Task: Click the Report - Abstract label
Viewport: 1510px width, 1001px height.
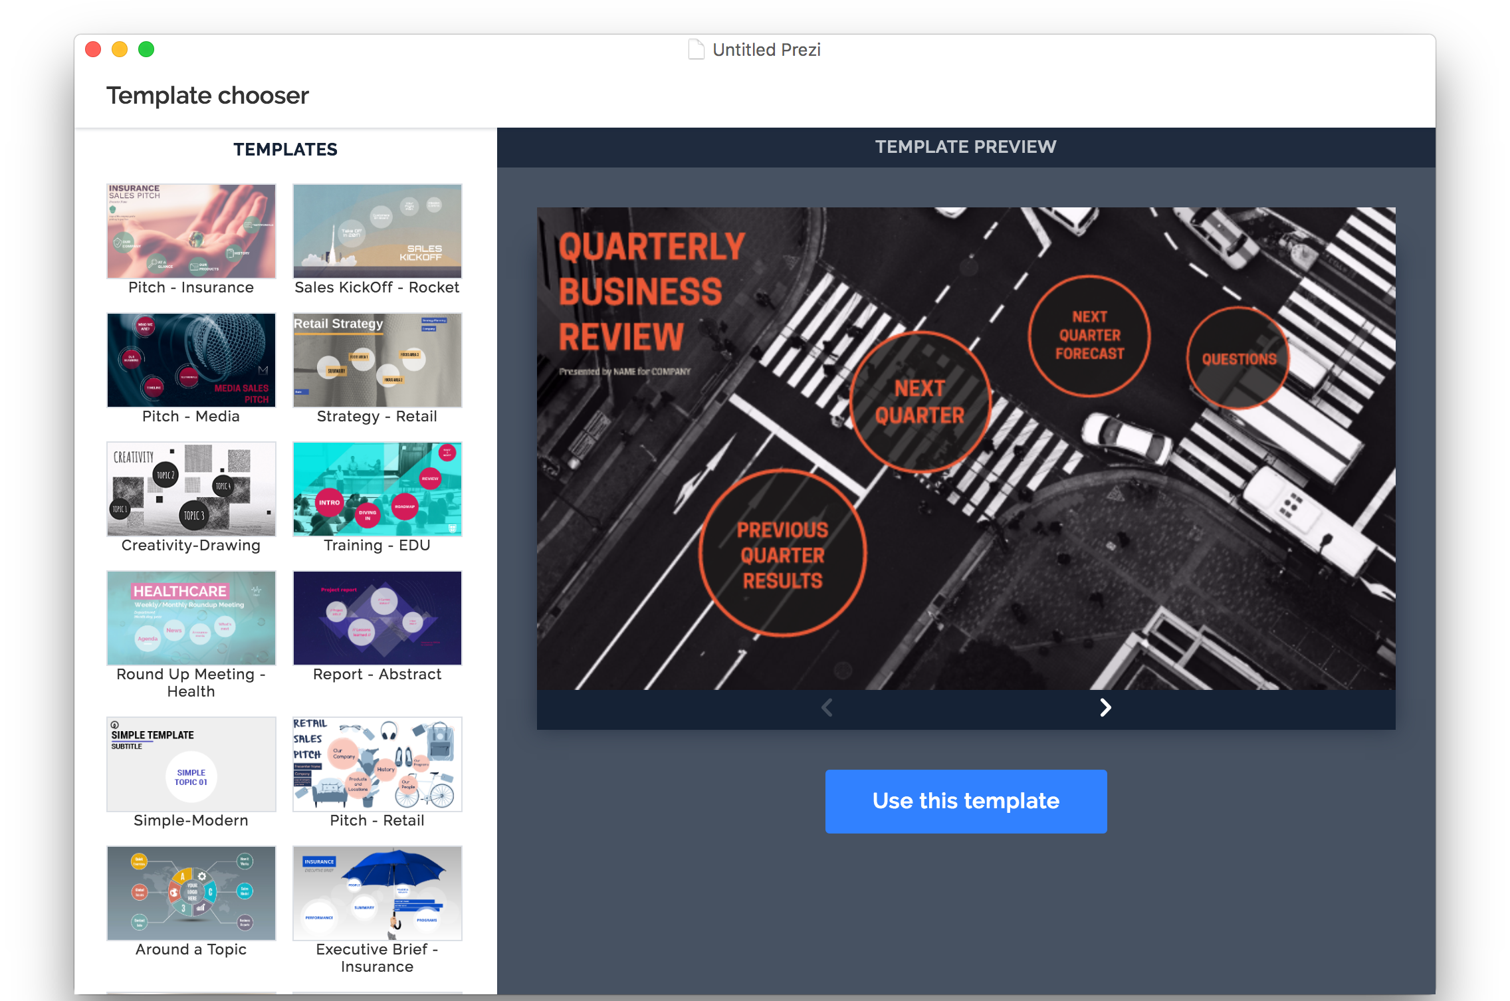Action: [377, 674]
